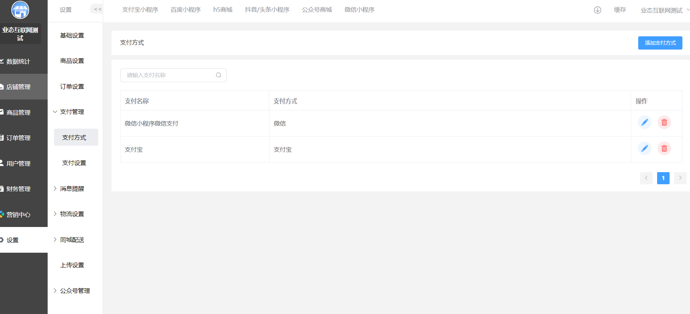Screen dimensions: 690x314
Task: Edit the 微信小程序微信支付 payment row
Action: point(645,122)
